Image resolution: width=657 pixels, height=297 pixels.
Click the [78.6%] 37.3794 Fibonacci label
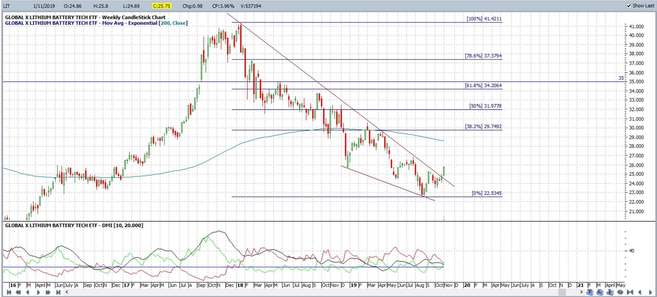coord(483,56)
